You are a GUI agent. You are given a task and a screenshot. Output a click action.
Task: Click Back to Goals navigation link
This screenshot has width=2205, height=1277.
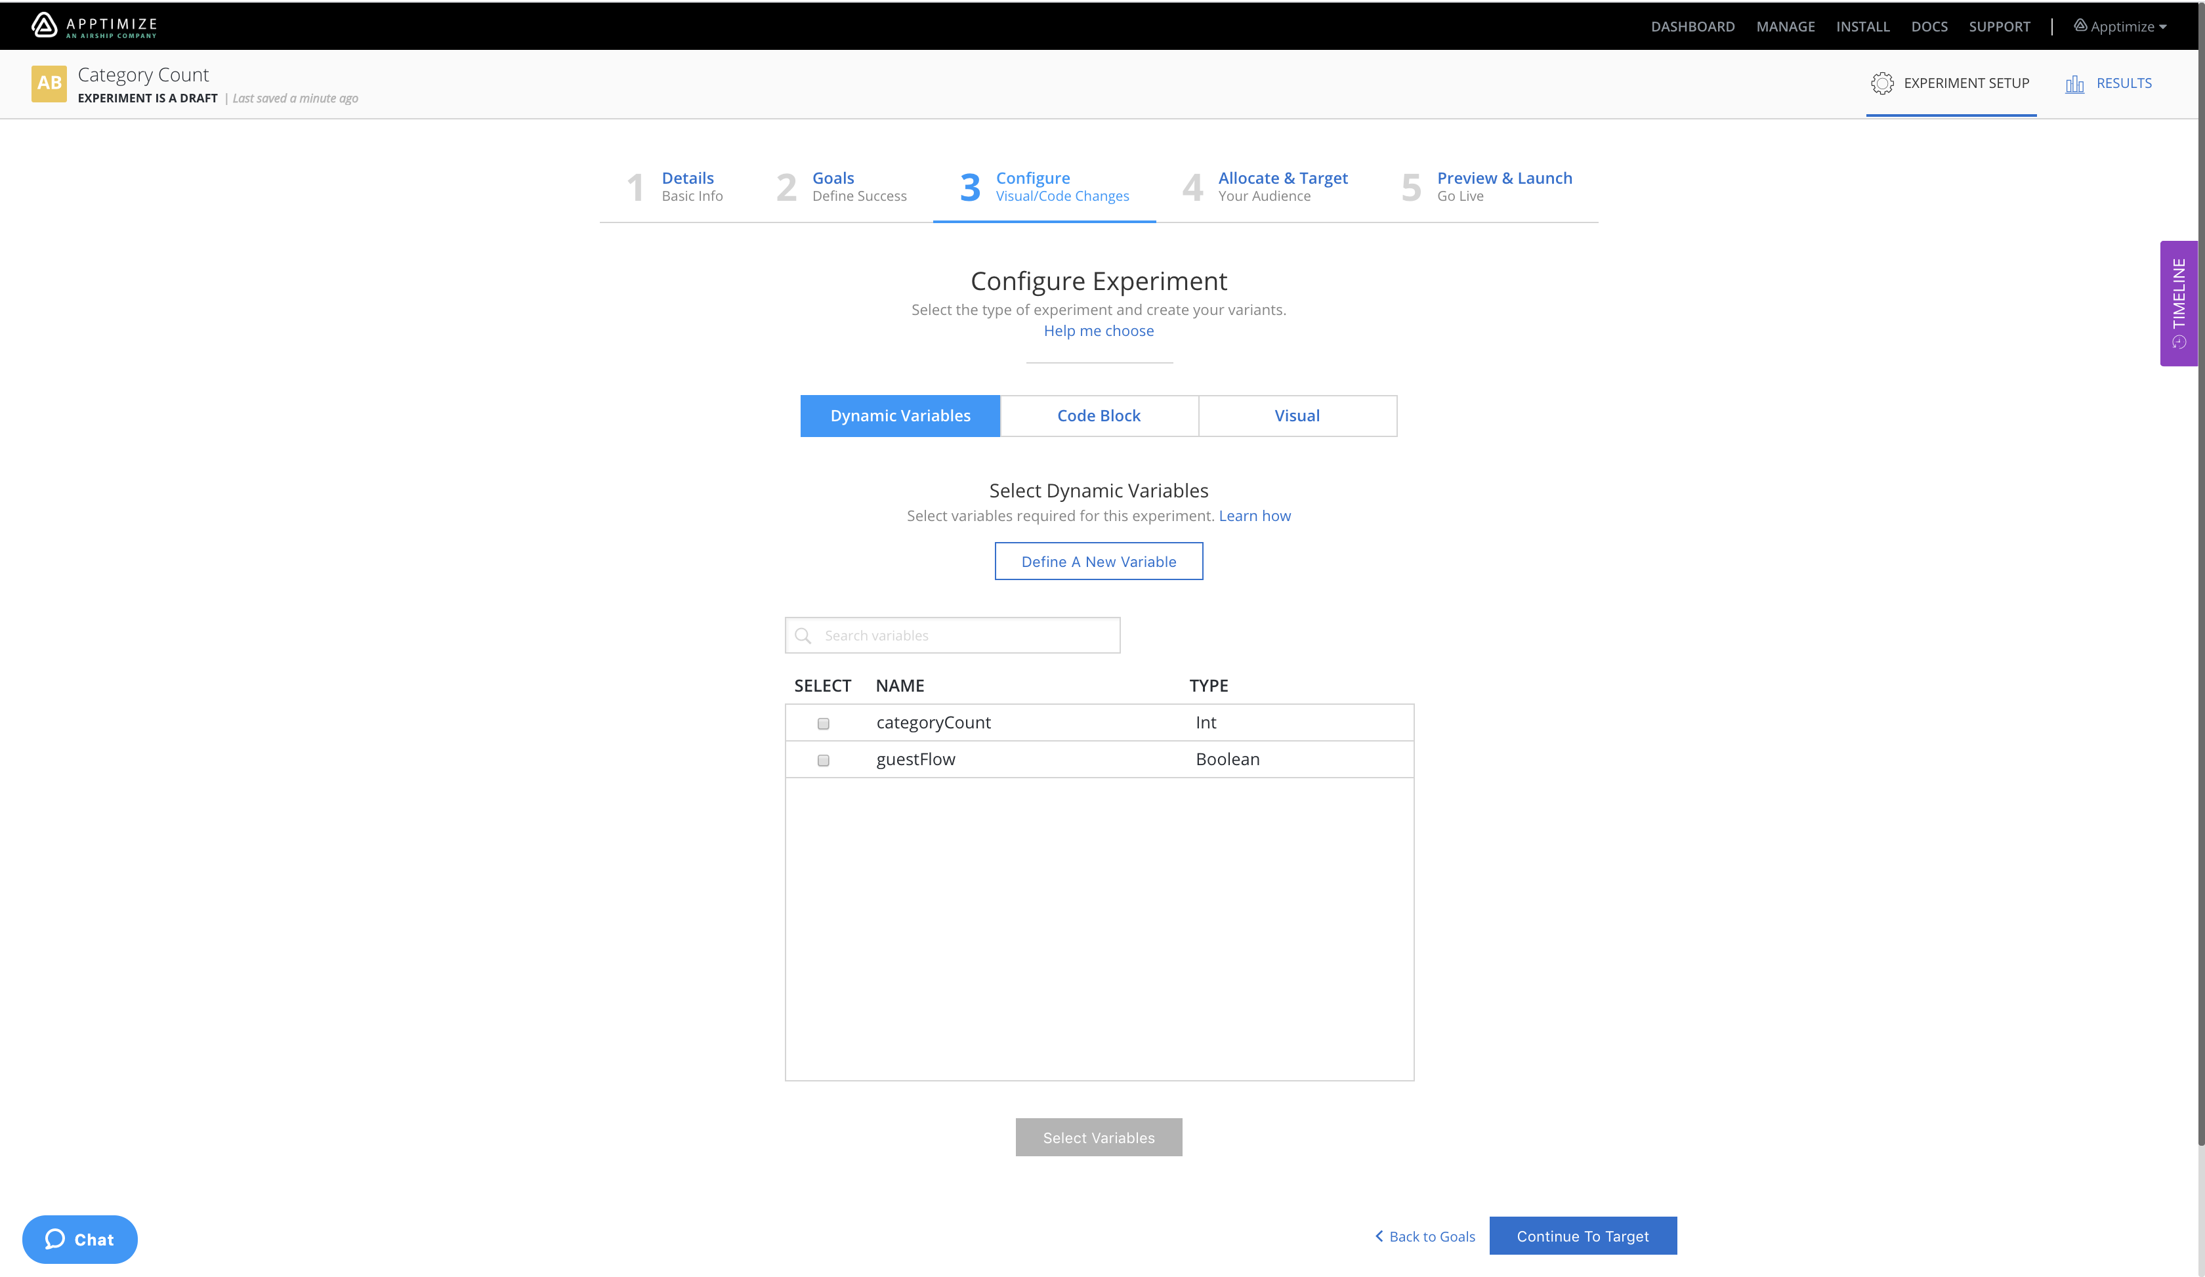[1424, 1236]
